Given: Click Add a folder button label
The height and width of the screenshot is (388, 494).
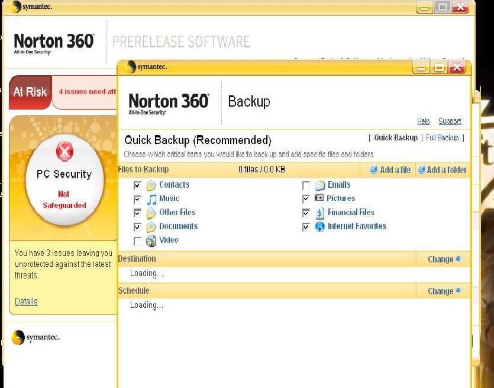Looking at the screenshot, I should [x=447, y=169].
